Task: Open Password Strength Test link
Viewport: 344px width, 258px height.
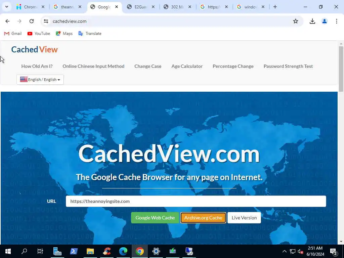Action: 288,66
